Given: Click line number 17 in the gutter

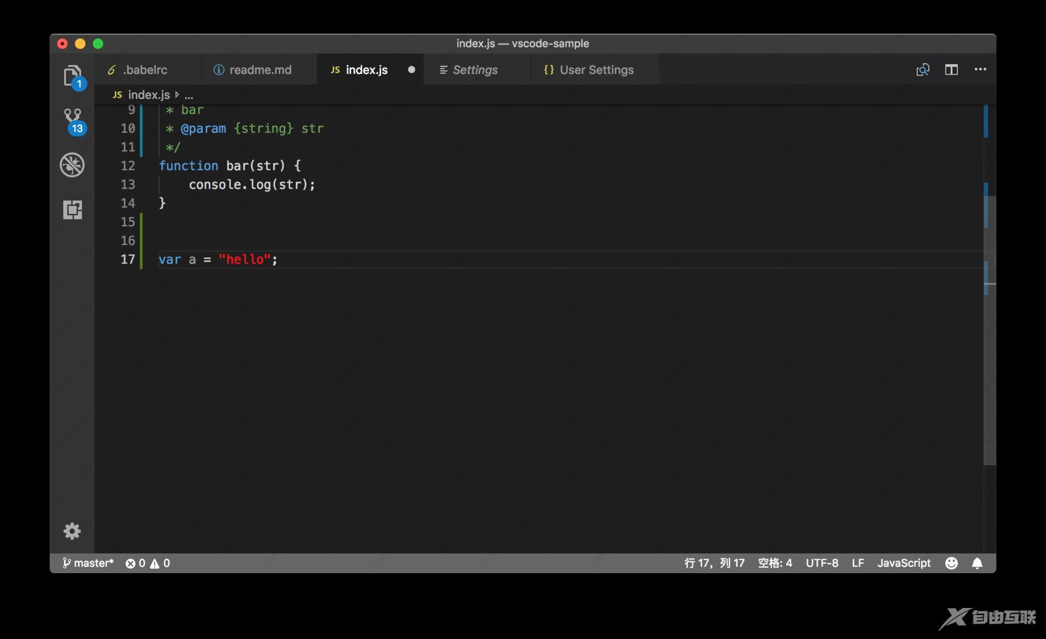Looking at the screenshot, I should click(127, 259).
